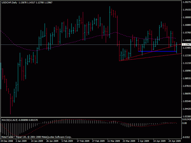The image size is (191, 143).
Task: Click the MACD scale value 0.012426
Action: (186, 119)
